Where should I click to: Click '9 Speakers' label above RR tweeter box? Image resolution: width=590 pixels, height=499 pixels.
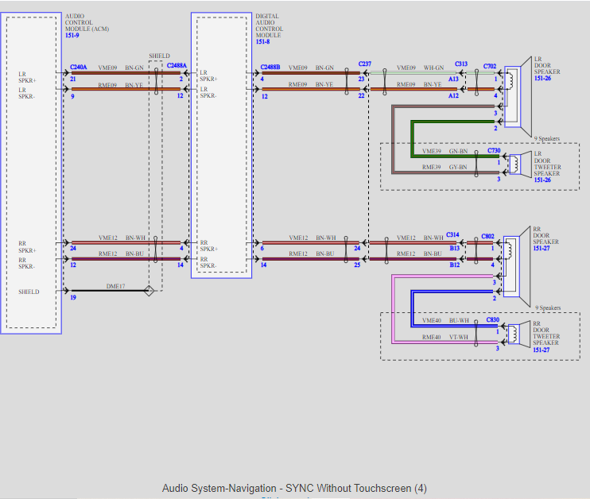point(548,308)
